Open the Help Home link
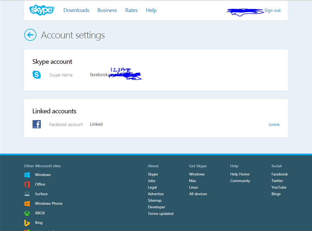 (240, 174)
